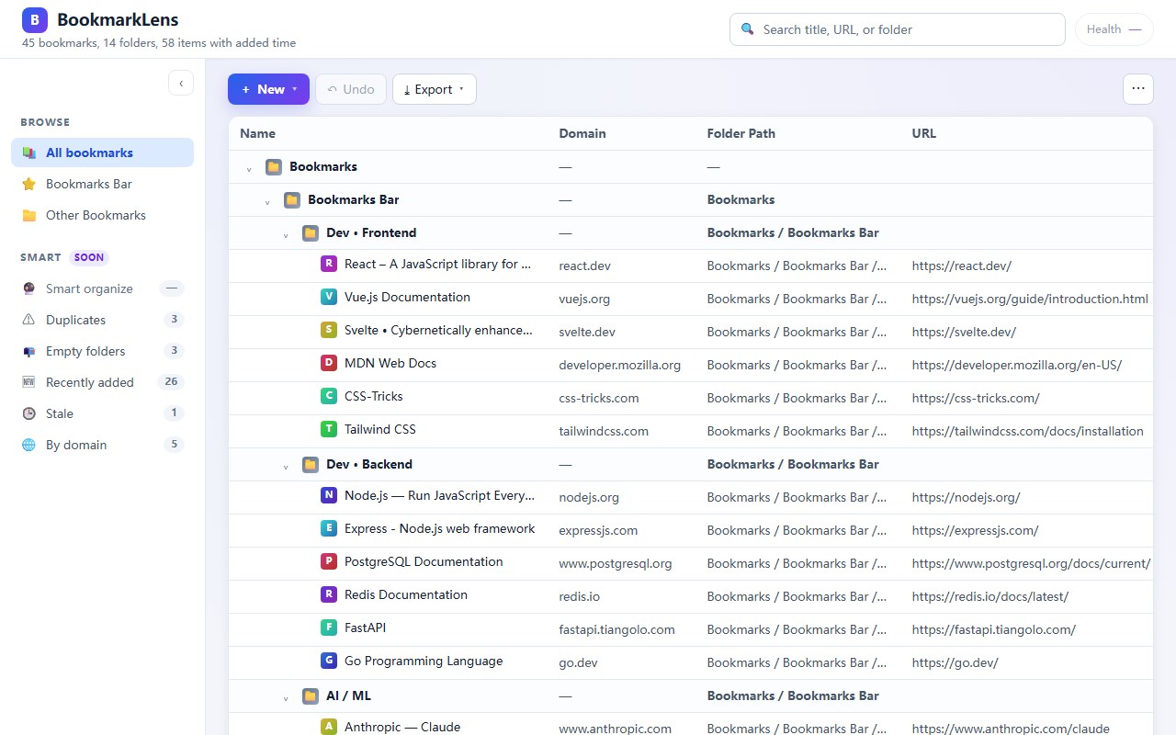
Task: Click the MDN Web Docs D icon
Action: (328, 364)
